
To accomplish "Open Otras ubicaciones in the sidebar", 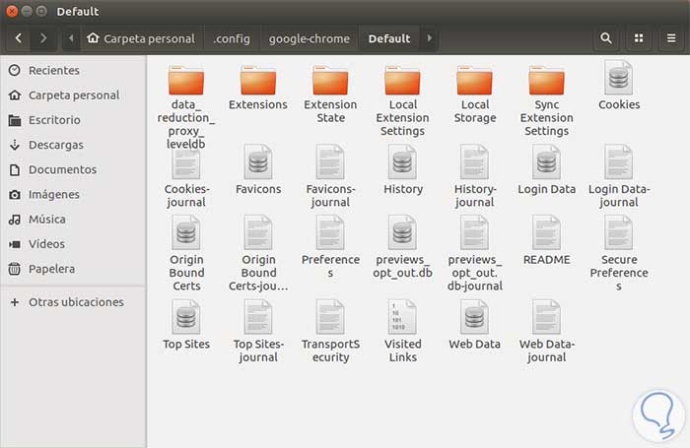I will [x=73, y=302].
